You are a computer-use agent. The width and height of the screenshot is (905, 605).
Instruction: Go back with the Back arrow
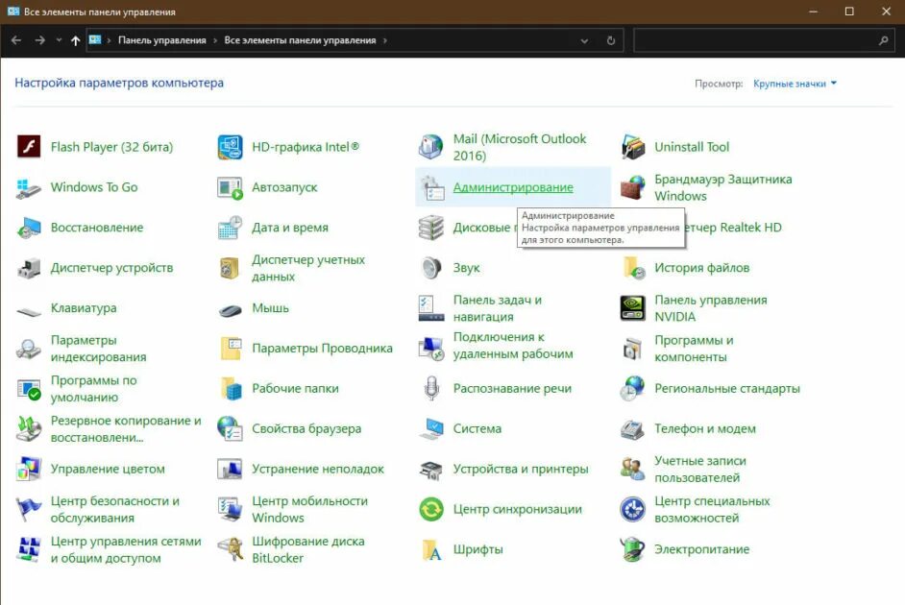tap(16, 40)
